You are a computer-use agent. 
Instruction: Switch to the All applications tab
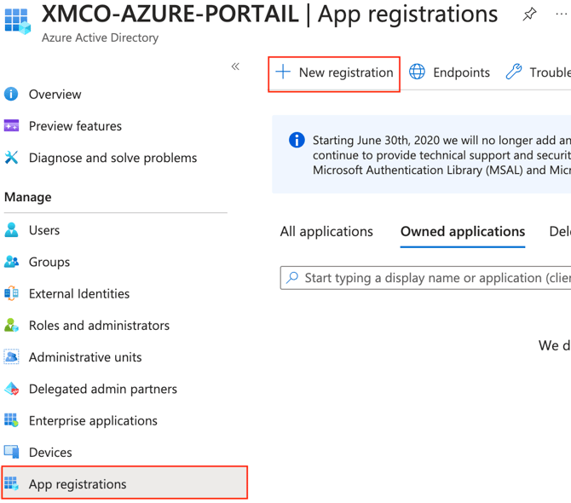pyautogui.click(x=326, y=231)
